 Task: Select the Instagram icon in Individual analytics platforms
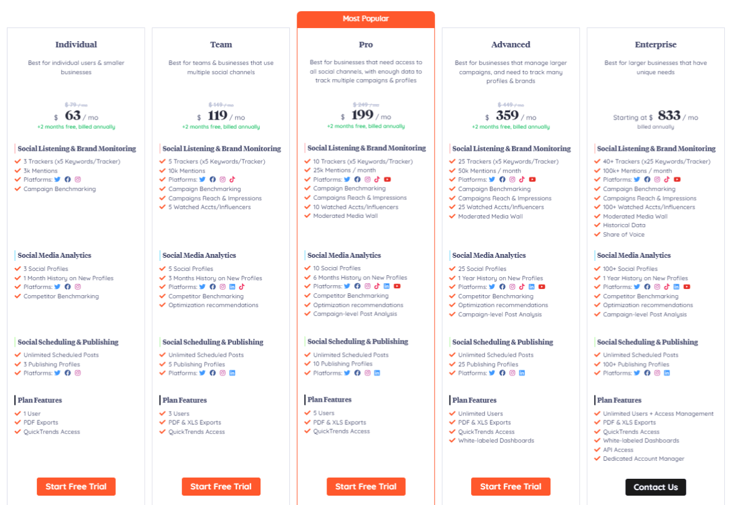click(x=77, y=286)
